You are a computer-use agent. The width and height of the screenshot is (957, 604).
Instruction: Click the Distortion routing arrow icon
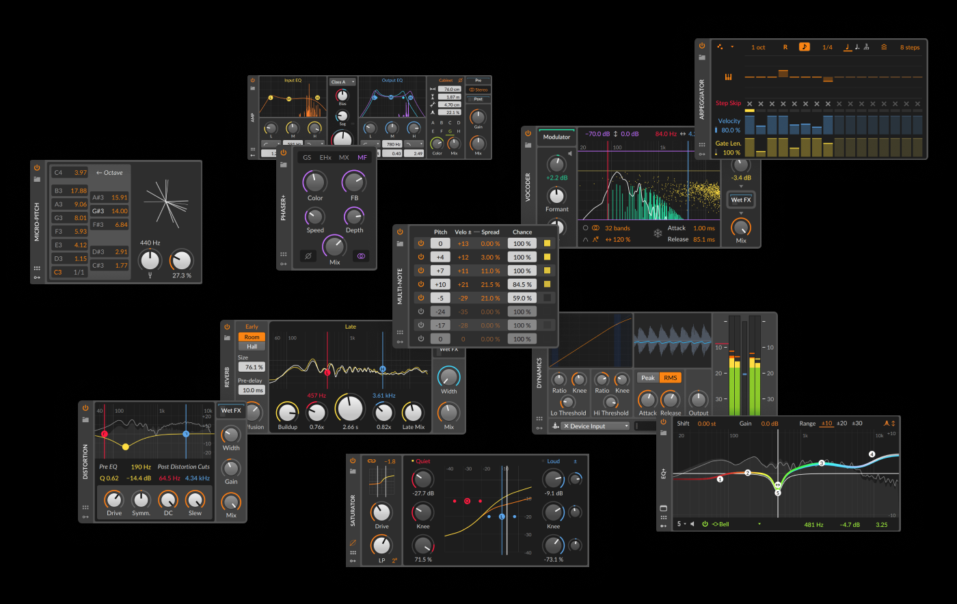click(85, 517)
